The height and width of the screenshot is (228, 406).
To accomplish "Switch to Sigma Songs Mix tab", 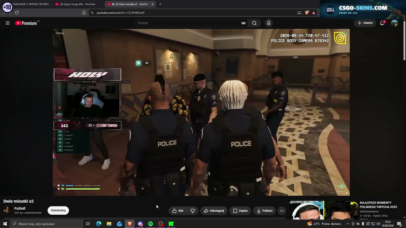I will pyautogui.click(x=78, y=4).
